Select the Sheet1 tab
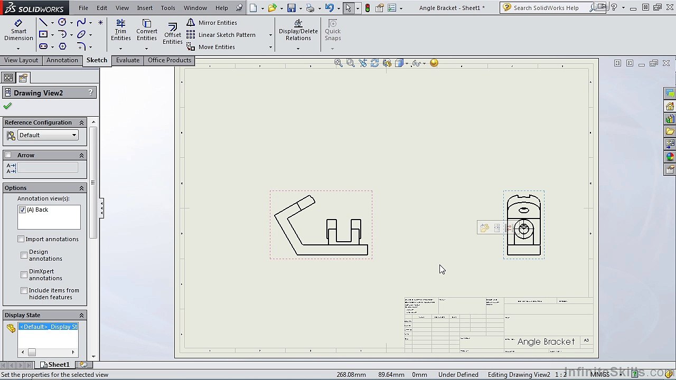The image size is (676, 380). point(55,365)
